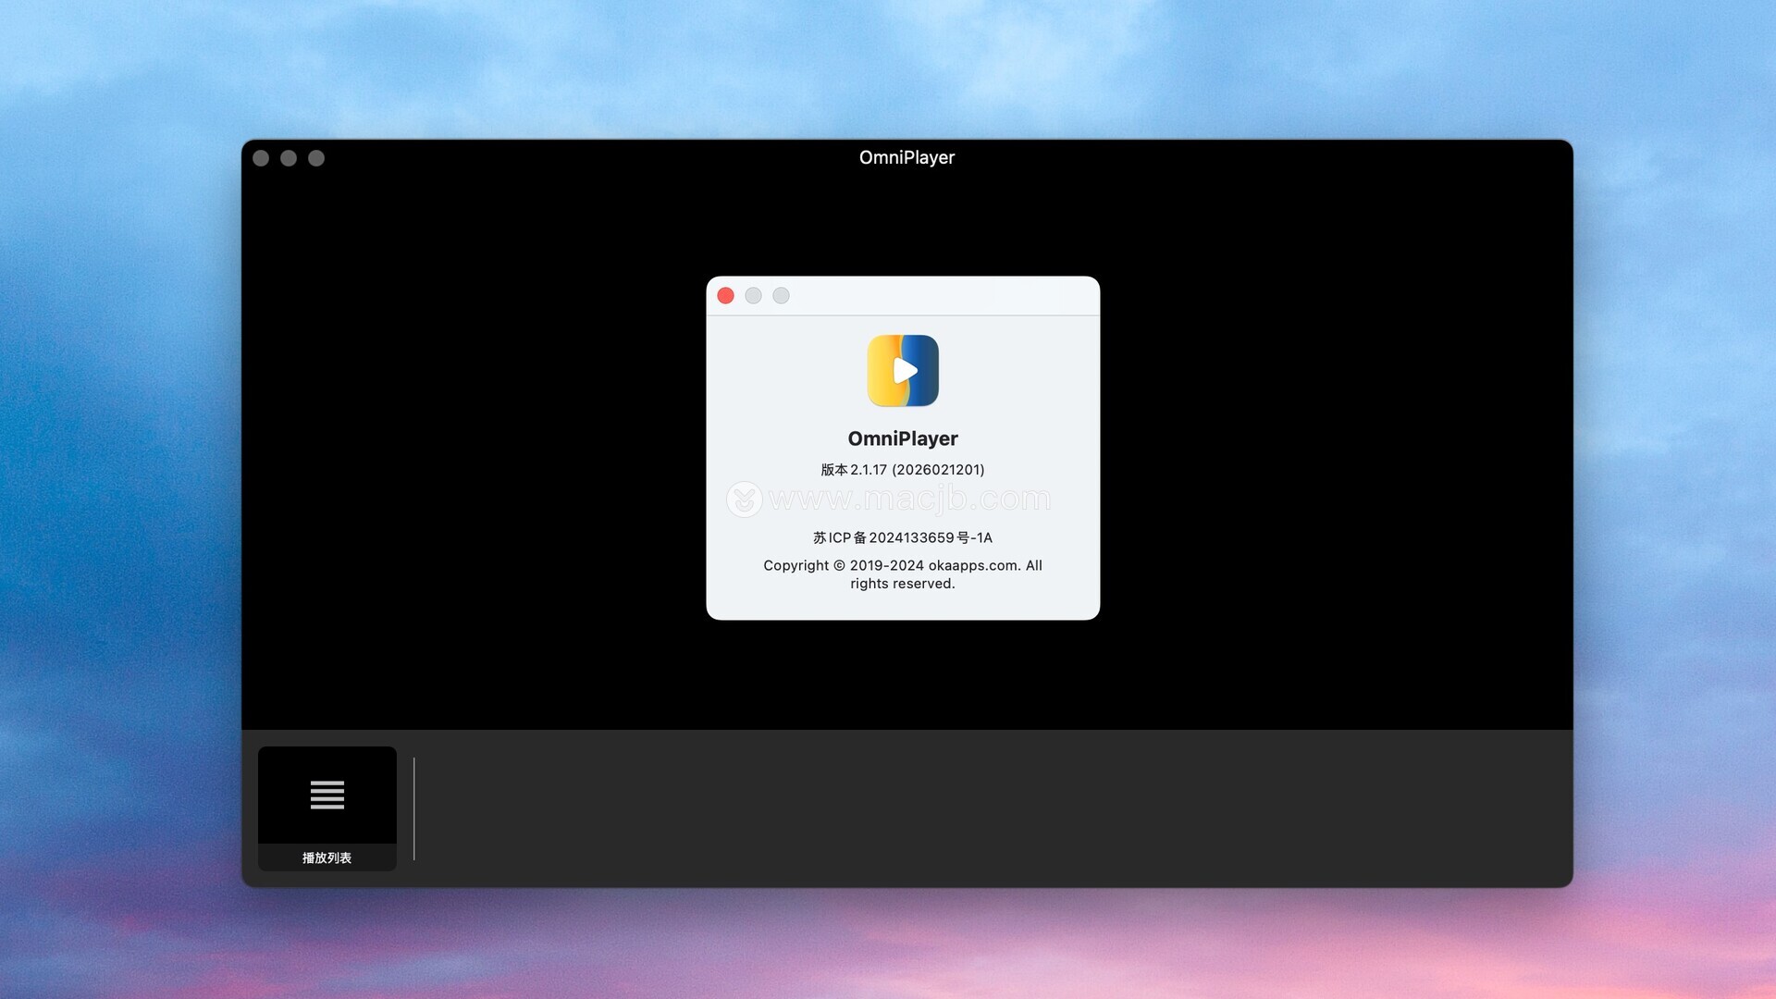Minimize the main OmniPlayer window
The width and height of the screenshot is (1776, 999).
click(289, 158)
